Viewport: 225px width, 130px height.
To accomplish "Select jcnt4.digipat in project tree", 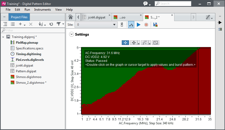I will [25, 66].
